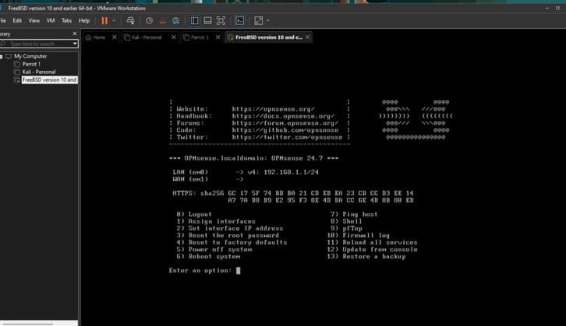Click the LAN (em0) 192.168.1.1/24 line
Viewport: 566px width, 326px height.
pos(246,172)
